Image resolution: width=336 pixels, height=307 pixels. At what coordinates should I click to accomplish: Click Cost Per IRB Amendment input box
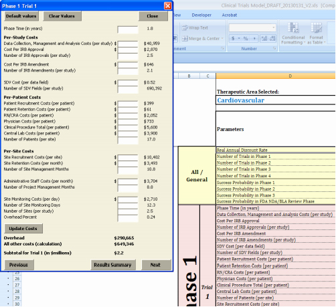tap(128, 65)
